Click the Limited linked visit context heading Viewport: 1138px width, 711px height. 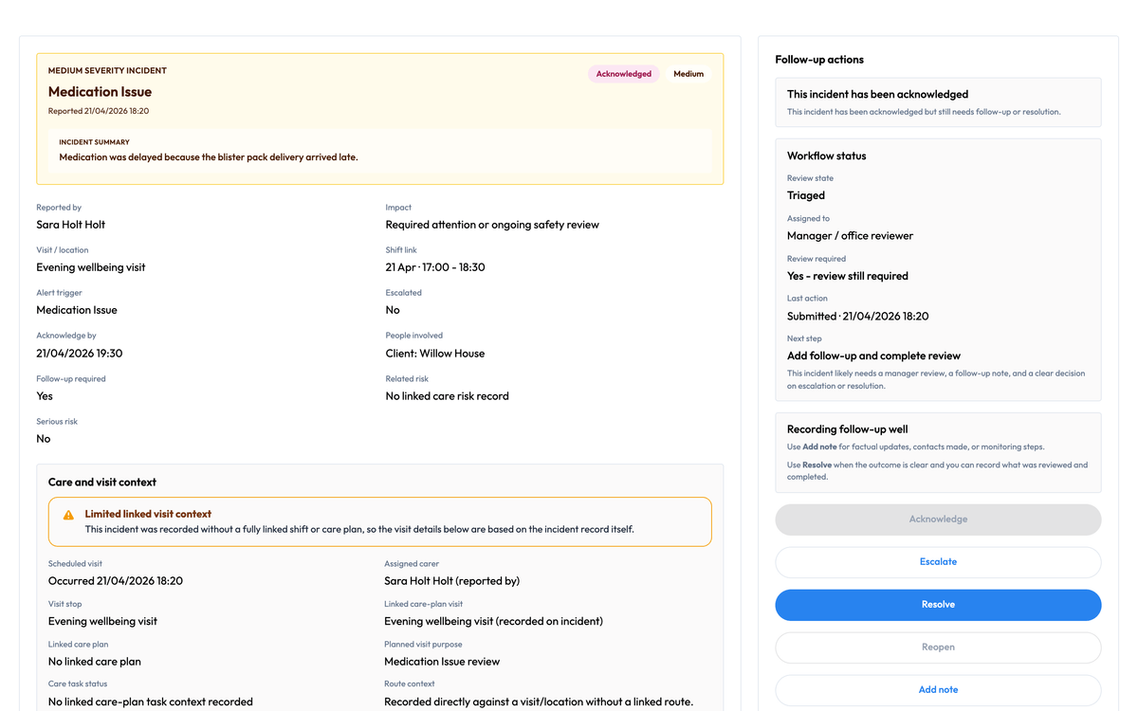(148, 514)
